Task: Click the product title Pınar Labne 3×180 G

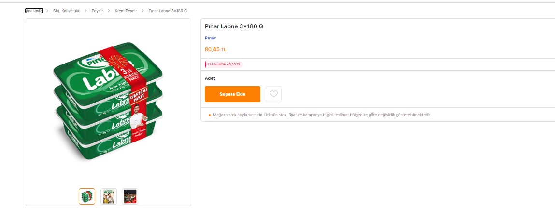Action: pos(234,26)
